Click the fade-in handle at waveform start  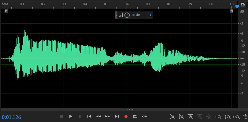click(6, 11)
